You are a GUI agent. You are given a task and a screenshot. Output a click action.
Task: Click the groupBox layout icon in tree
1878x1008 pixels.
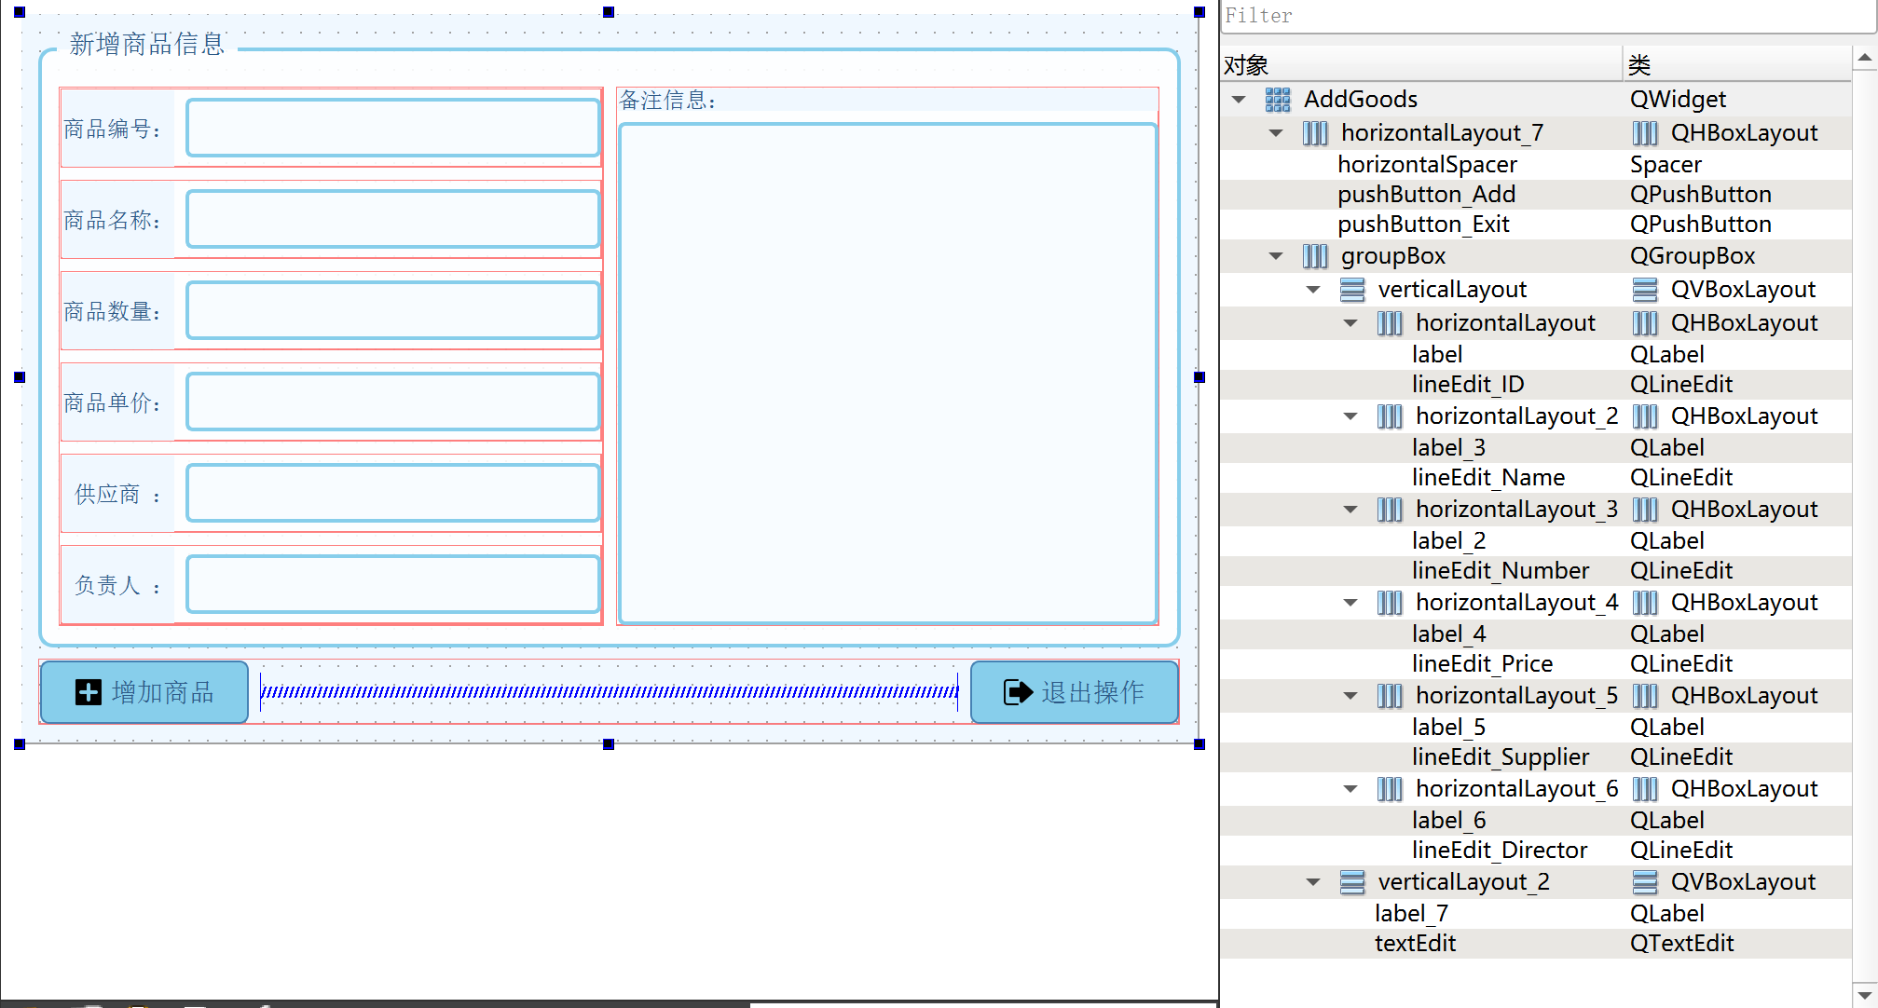click(1314, 256)
